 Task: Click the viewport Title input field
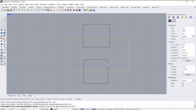coord(188,28)
